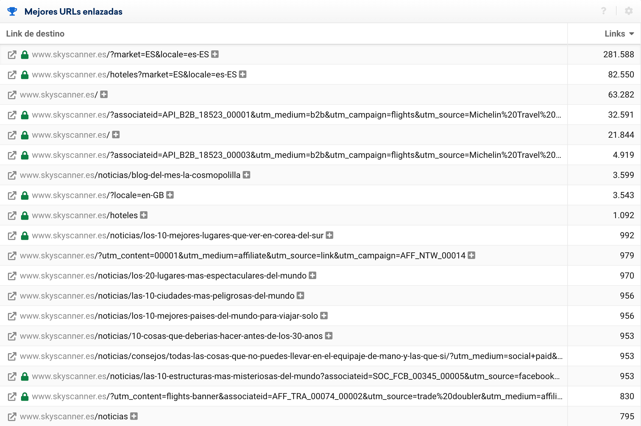Open external link icon for ?locale=en-GB row
This screenshot has height=426, width=641.
(12, 196)
